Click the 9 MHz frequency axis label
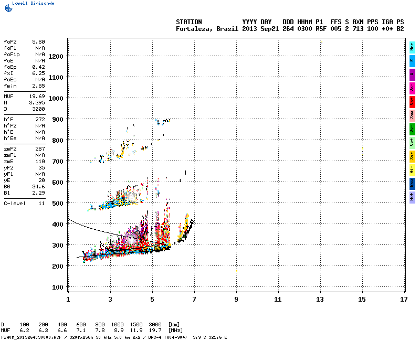 click(236, 299)
